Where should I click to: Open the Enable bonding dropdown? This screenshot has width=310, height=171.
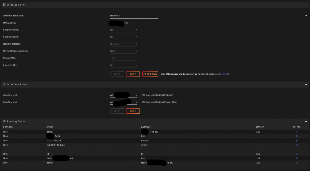coord(124,30)
